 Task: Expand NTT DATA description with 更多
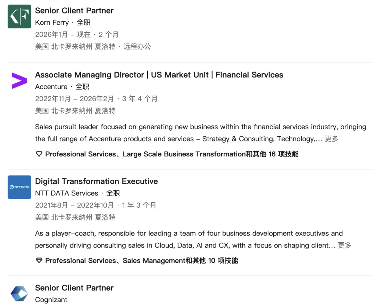coord(344,245)
